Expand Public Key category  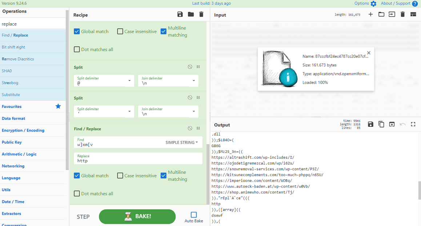33,142
